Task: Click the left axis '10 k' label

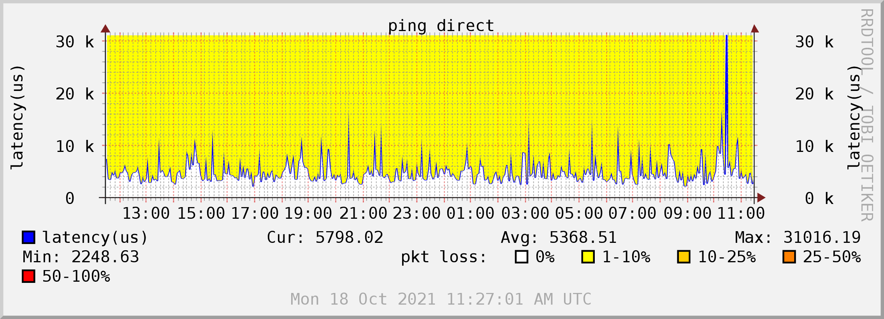Action: pyautogui.click(x=75, y=146)
